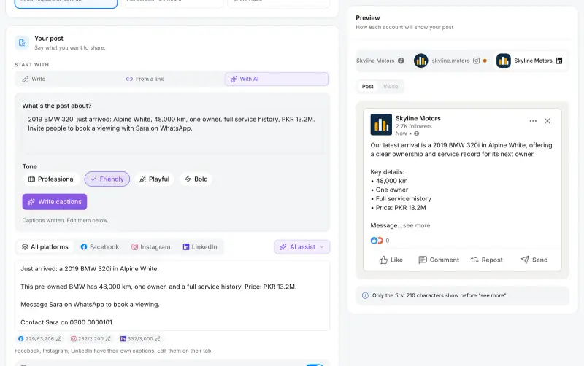The height and width of the screenshot is (366, 584).
Task: Close the LinkedIn preview card with the X
Action: (547, 121)
